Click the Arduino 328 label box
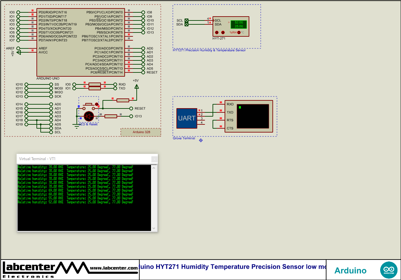The image size is (401, 280). coord(141,132)
